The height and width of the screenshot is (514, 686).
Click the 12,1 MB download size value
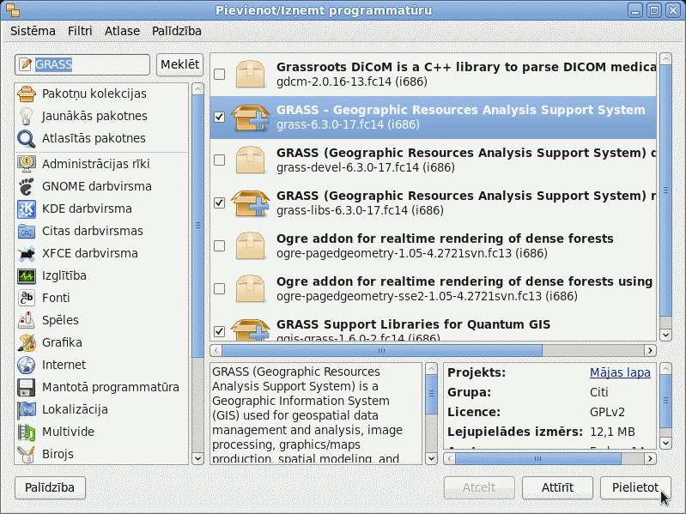tap(612, 432)
